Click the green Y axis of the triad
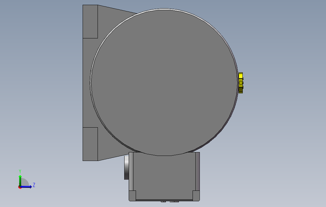The image size is (326, 207). [20, 181]
